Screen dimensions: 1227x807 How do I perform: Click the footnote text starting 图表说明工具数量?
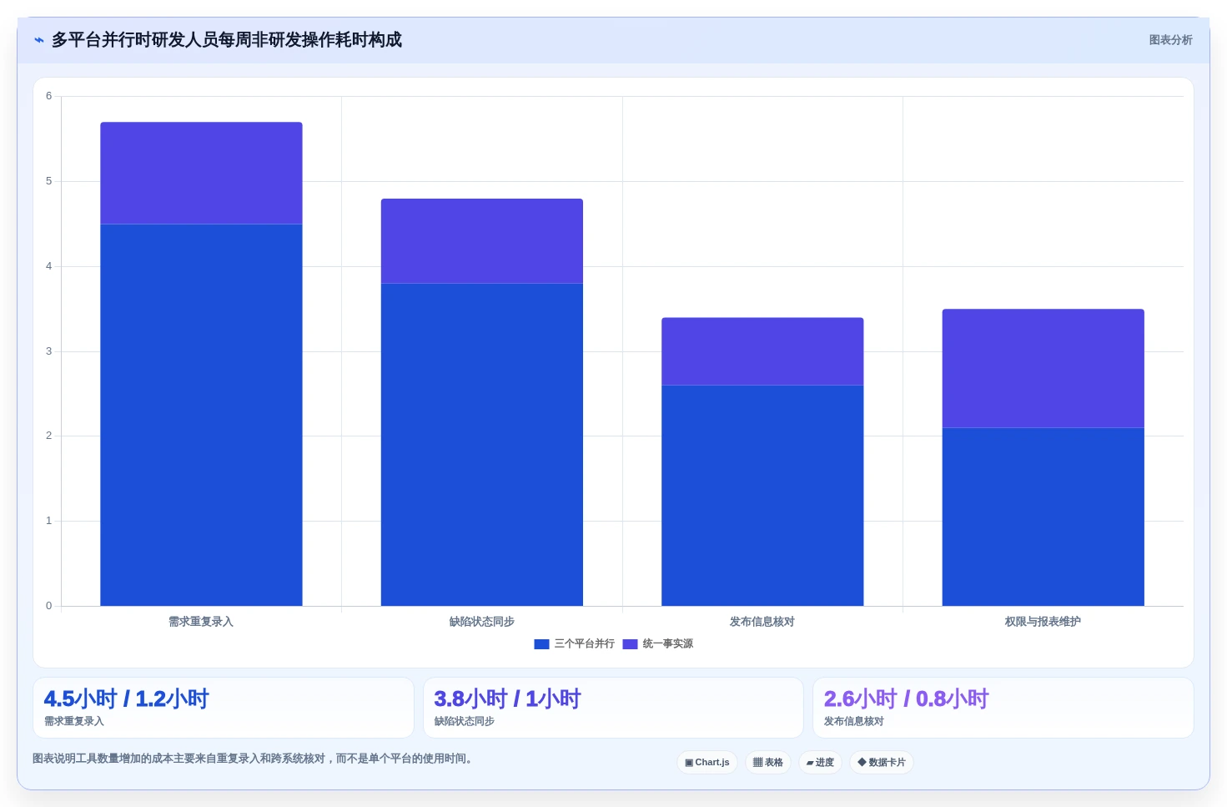(254, 759)
